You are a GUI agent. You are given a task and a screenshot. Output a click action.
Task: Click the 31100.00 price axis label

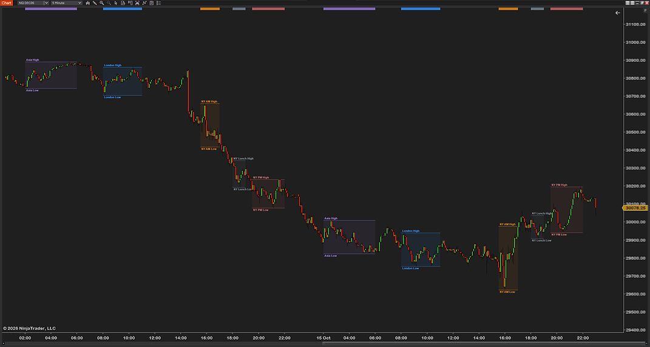tap(636, 24)
